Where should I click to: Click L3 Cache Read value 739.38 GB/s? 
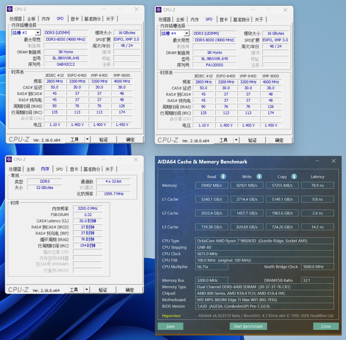coord(211,227)
